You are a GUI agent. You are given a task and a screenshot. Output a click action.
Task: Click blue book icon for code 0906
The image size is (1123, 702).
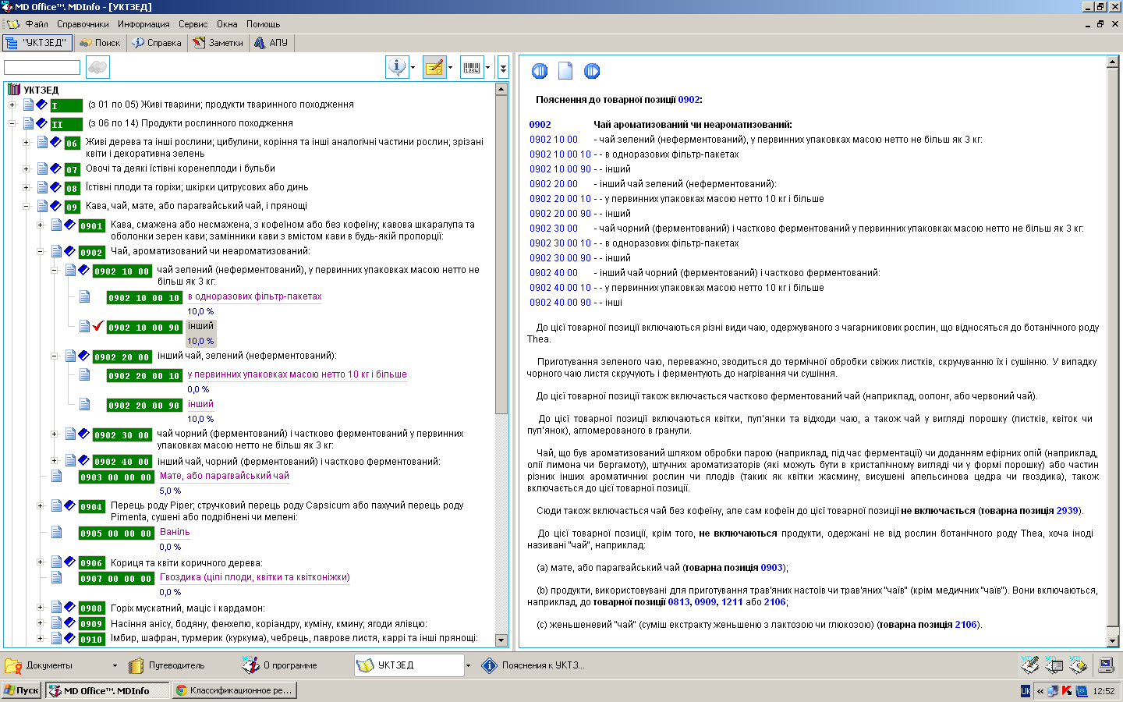click(x=69, y=562)
